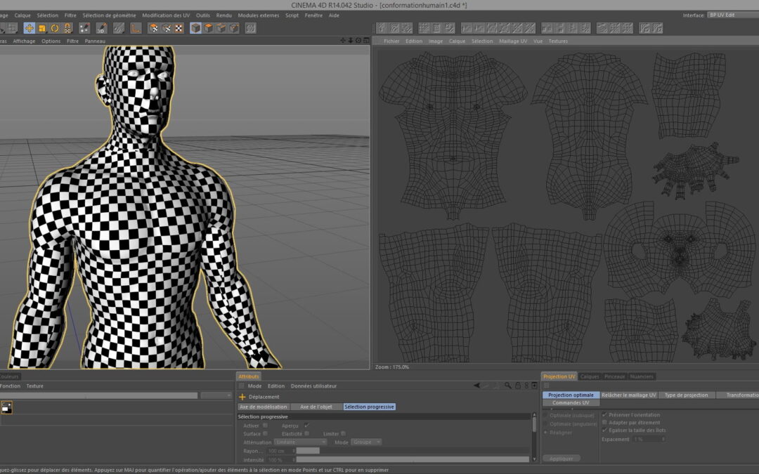Select the Rotate tool in top toolbar
The width and height of the screenshot is (759, 474).
pos(54,28)
